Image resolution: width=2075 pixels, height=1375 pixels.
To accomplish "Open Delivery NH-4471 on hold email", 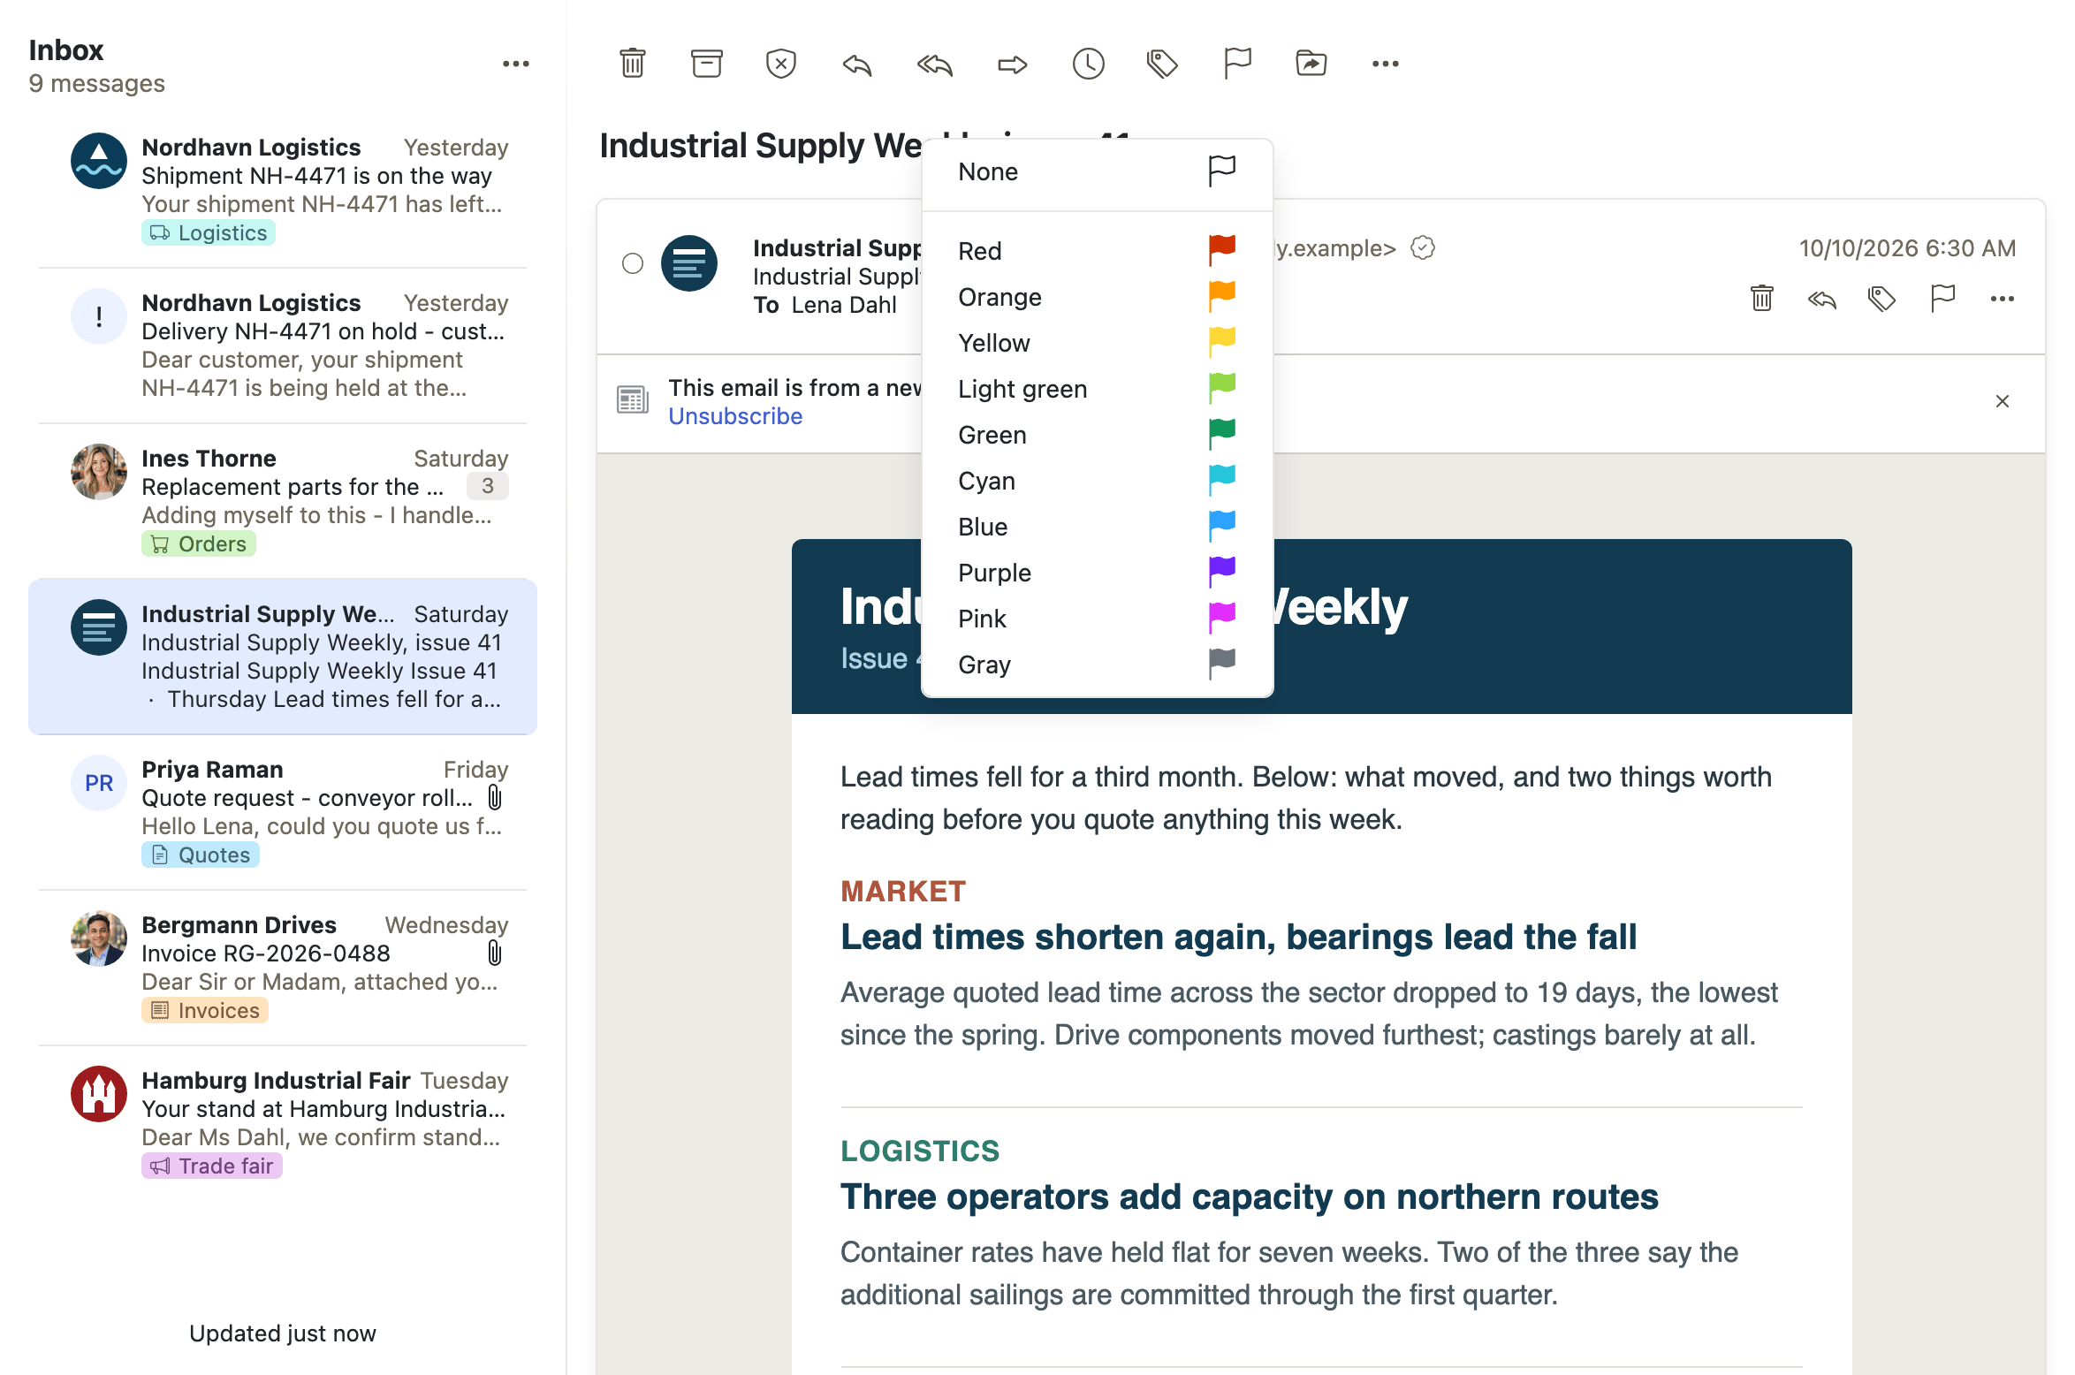I will pyautogui.click(x=283, y=345).
